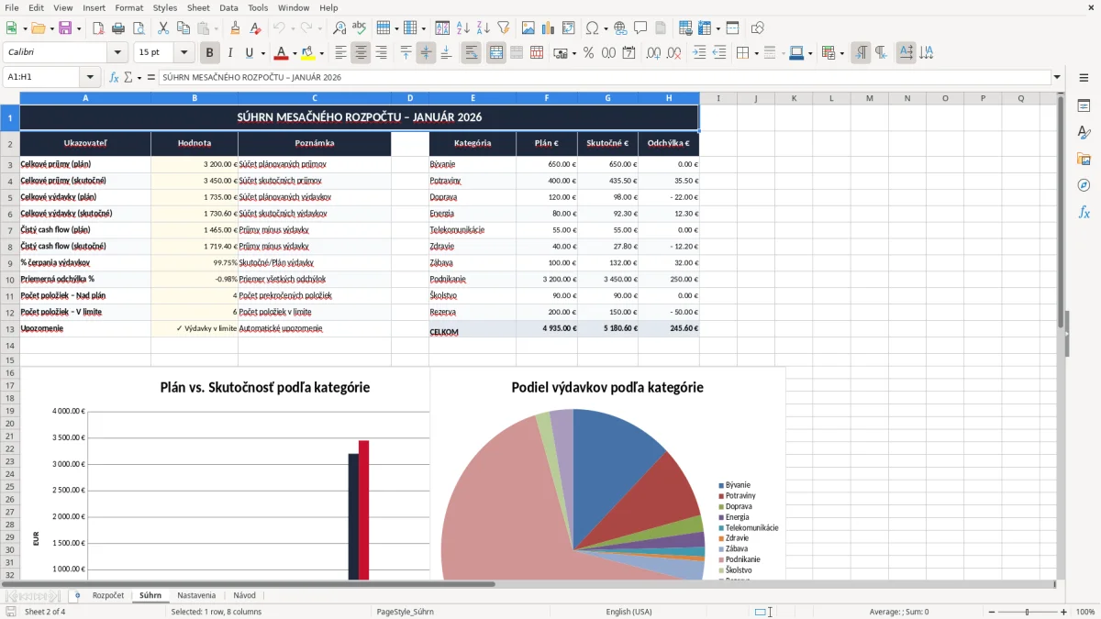This screenshot has width=1101, height=619.
Task: Insert Comment speech bubble icon
Action: pos(640,28)
